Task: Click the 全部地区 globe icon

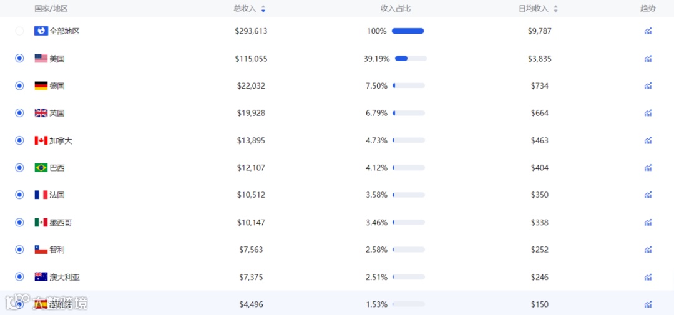Action: point(41,31)
